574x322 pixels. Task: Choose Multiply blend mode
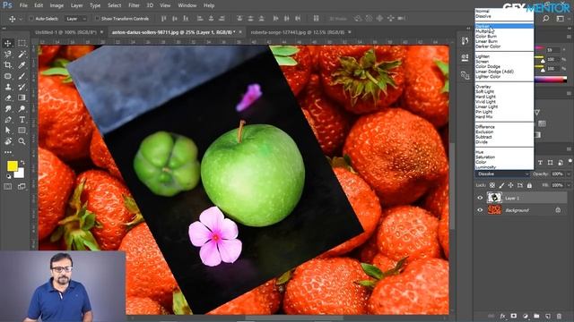point(504,31)
